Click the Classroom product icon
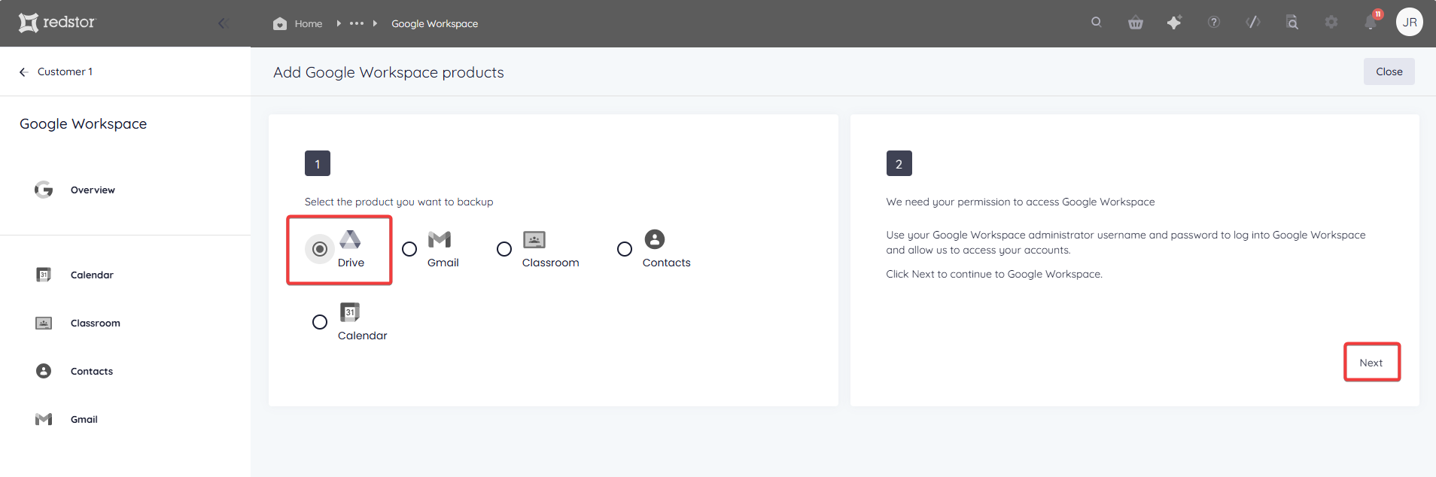 click(x=534, y=239)
